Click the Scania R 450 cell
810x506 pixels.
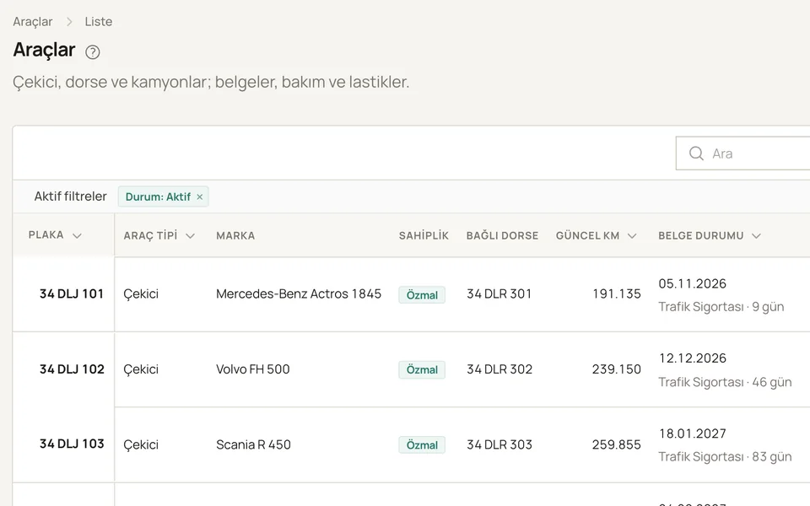click(x=254, y=444)
